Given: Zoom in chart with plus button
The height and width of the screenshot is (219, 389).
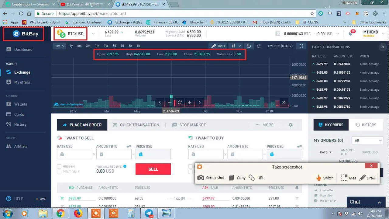Looking at the screenshot, I should (190, 103).
